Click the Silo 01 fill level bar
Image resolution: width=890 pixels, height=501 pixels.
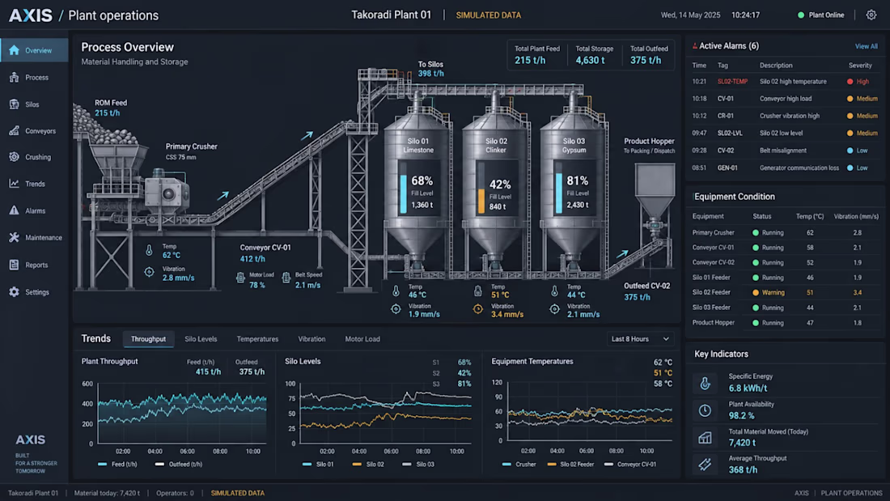[404, 193]
